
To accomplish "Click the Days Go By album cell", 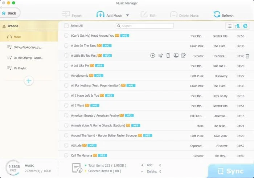I will 220,96.
